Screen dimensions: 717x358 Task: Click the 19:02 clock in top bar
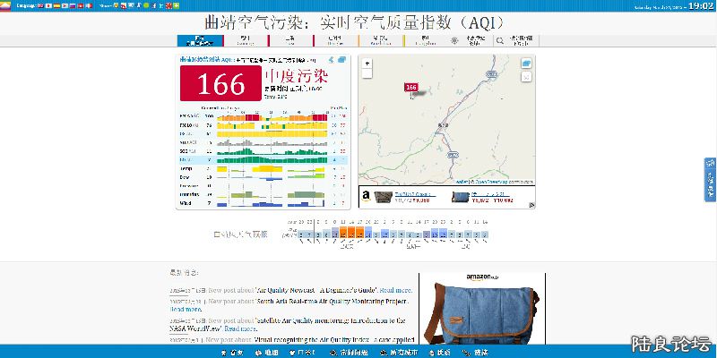(701, 6)
